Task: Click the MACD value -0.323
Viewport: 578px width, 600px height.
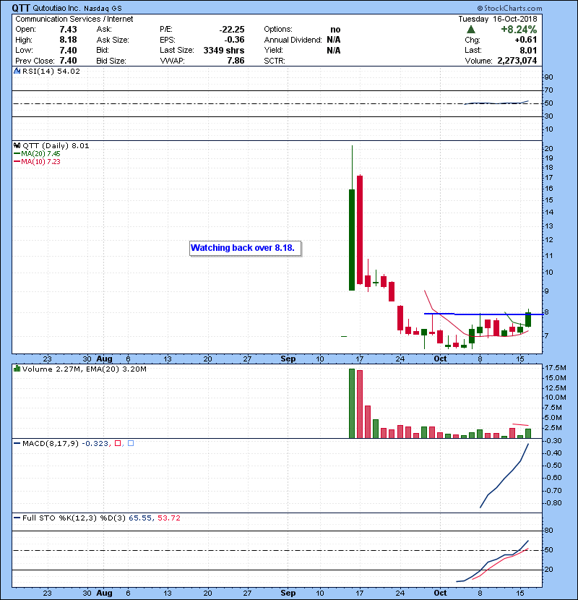Action: click(x=95, y=444)
